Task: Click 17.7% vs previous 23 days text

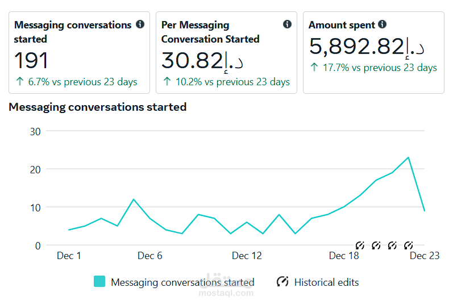Action: (380, 68)
